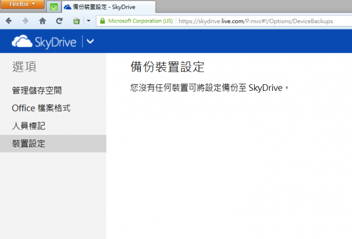Switch to the 備份裝置設定 - SkyDrive tab

109,7
